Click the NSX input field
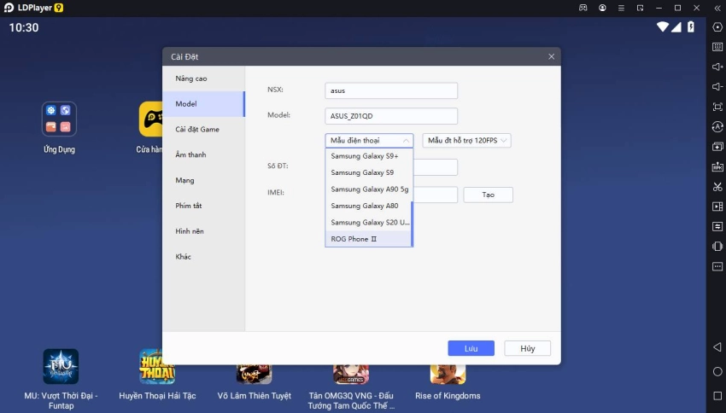The height and width of the screenshot is (413, 726). pos(391,90)
